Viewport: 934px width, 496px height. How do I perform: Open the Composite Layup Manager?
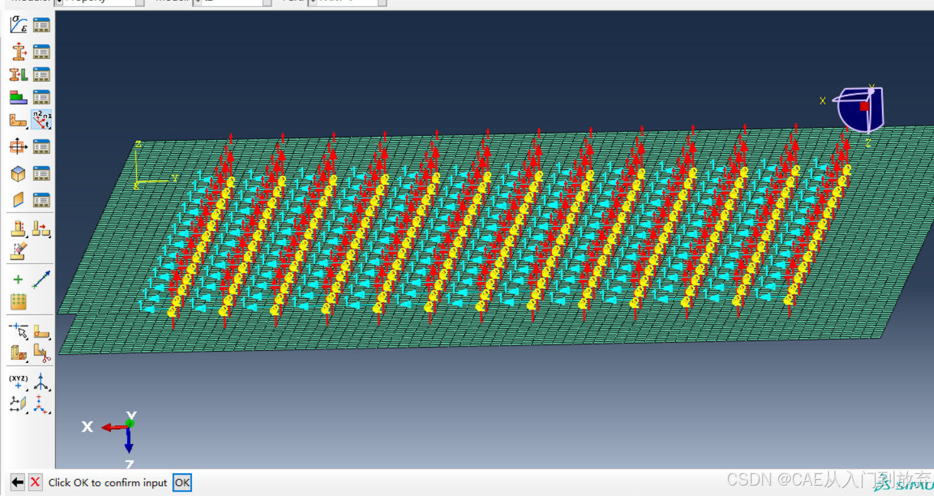(x=42, y=97)
